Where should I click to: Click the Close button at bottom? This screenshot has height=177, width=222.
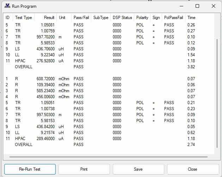coord(192,169)
